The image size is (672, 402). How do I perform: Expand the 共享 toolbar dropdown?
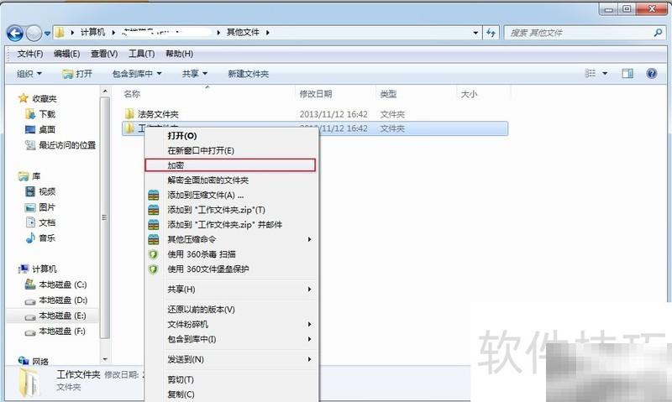pos(194,74)
